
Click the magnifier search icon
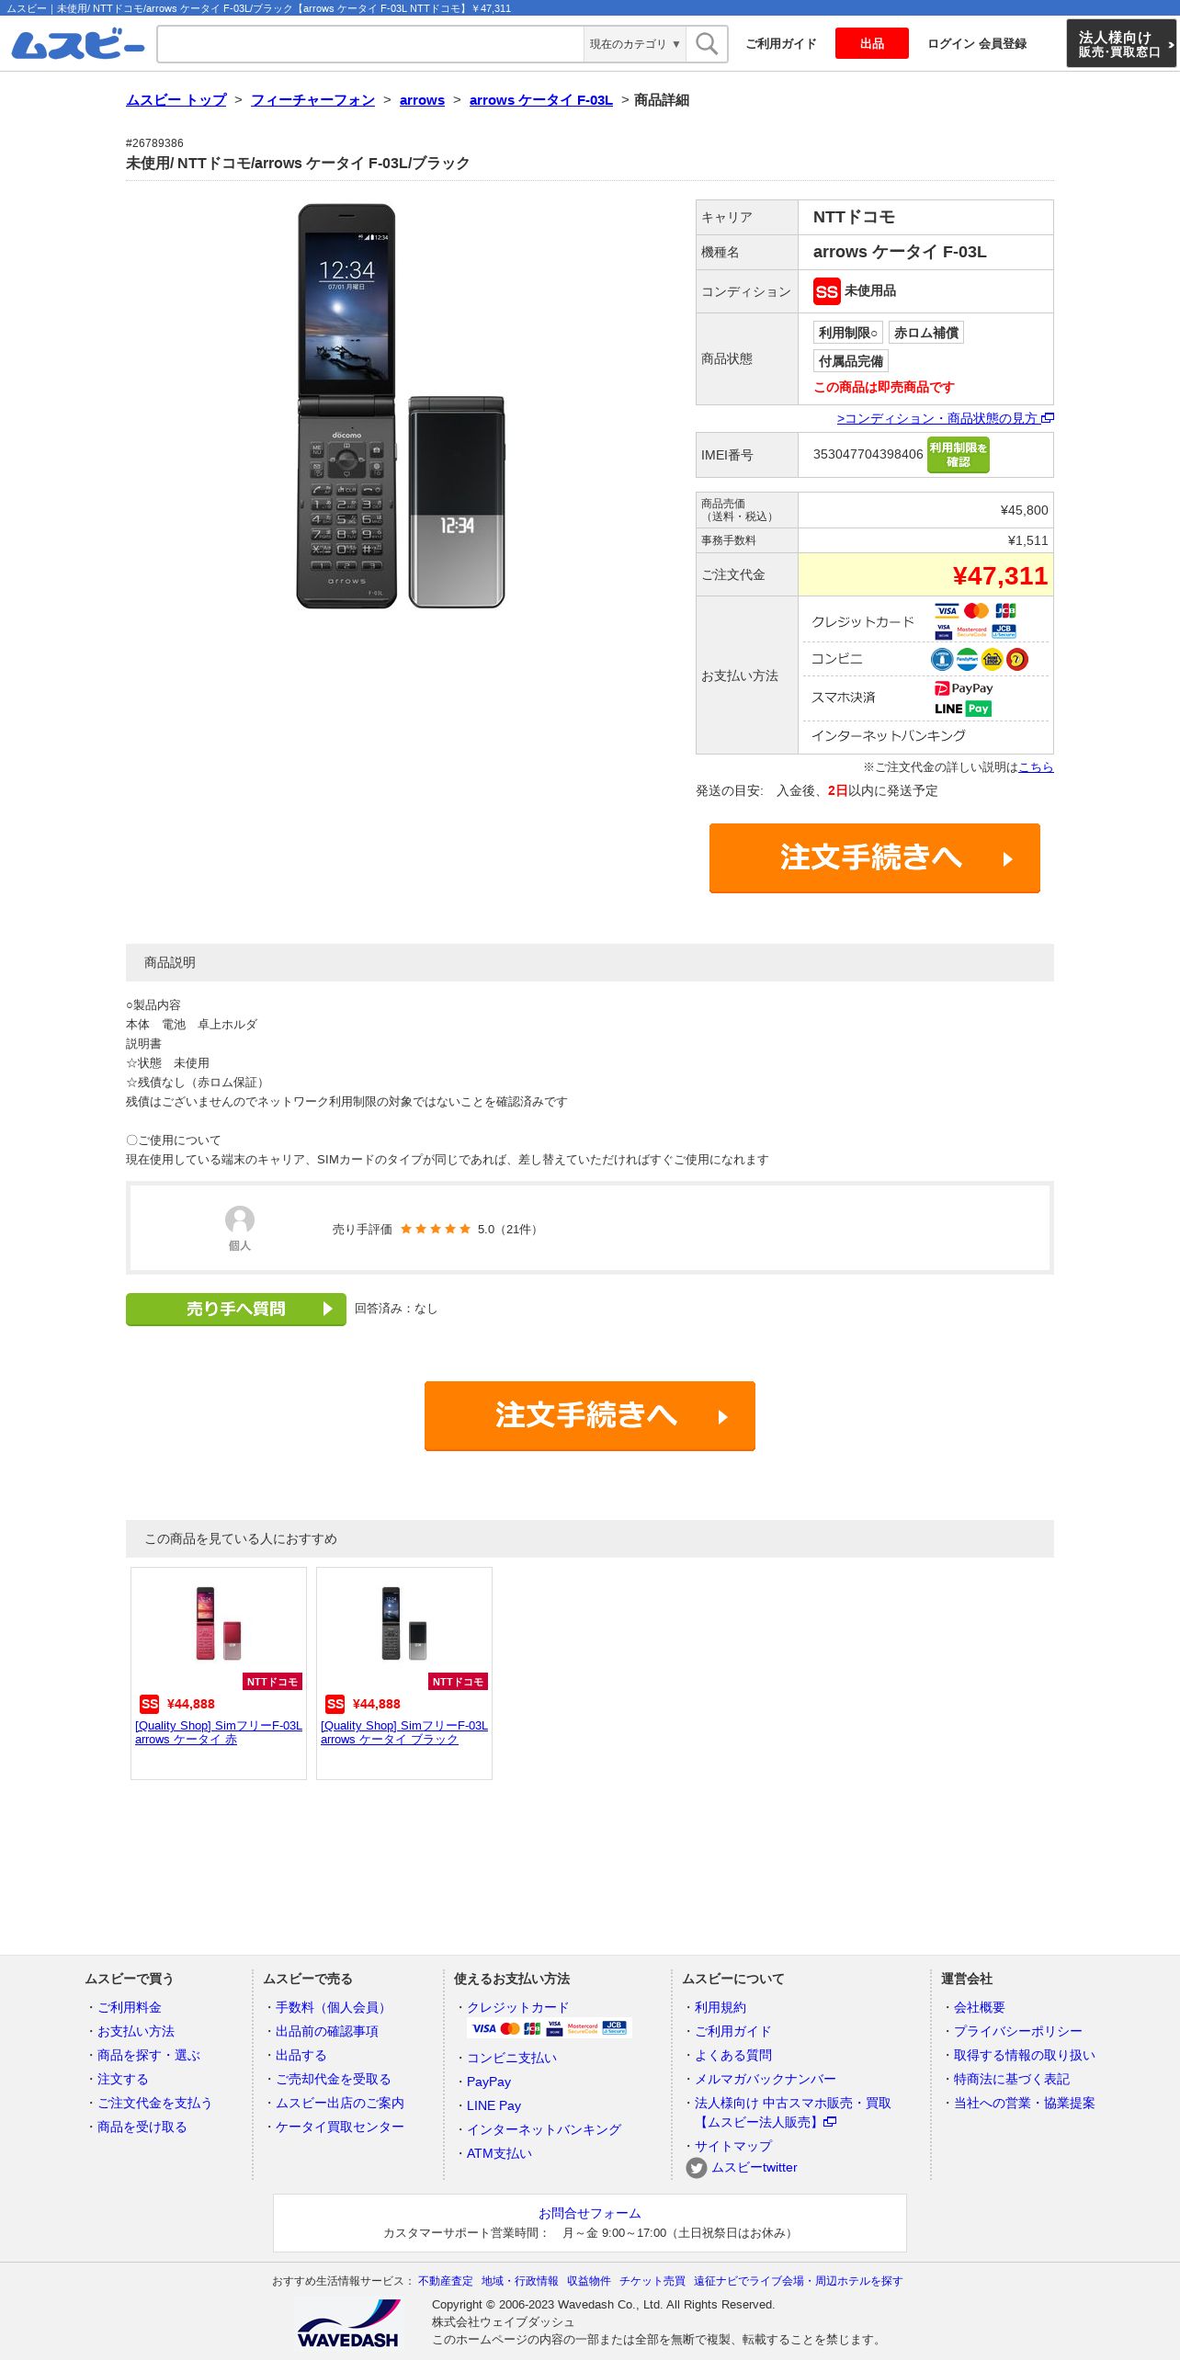(707, 44)
